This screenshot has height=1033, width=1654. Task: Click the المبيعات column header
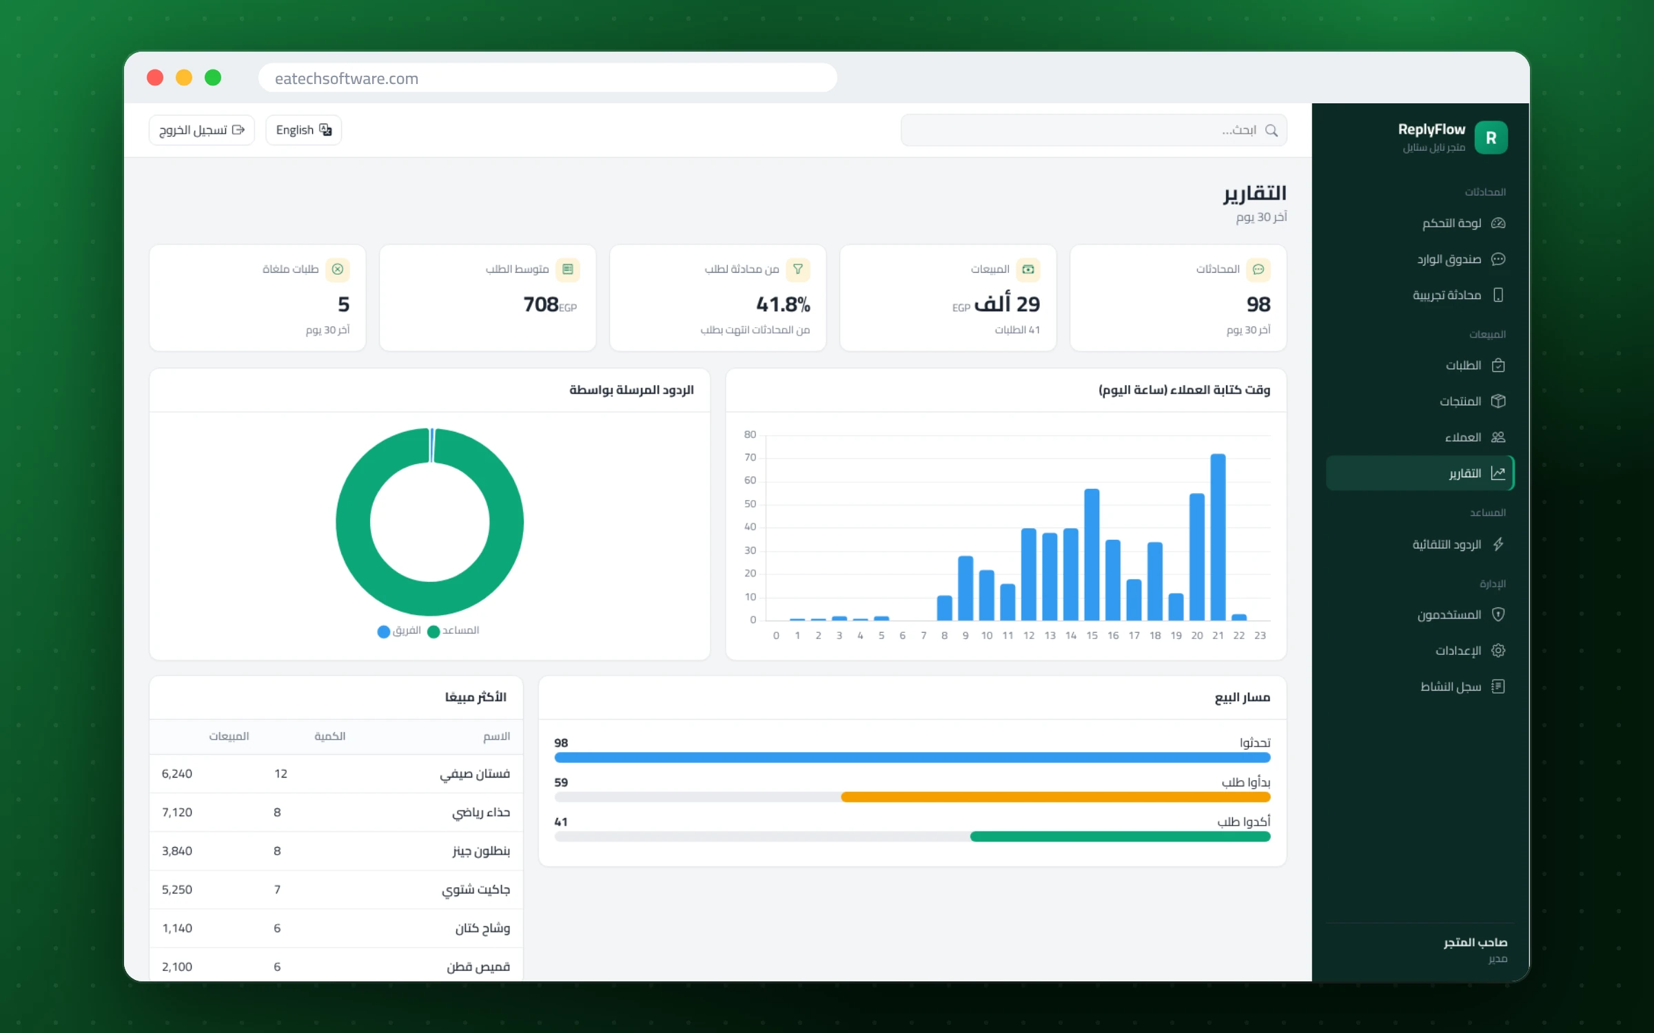pos(229,736)
